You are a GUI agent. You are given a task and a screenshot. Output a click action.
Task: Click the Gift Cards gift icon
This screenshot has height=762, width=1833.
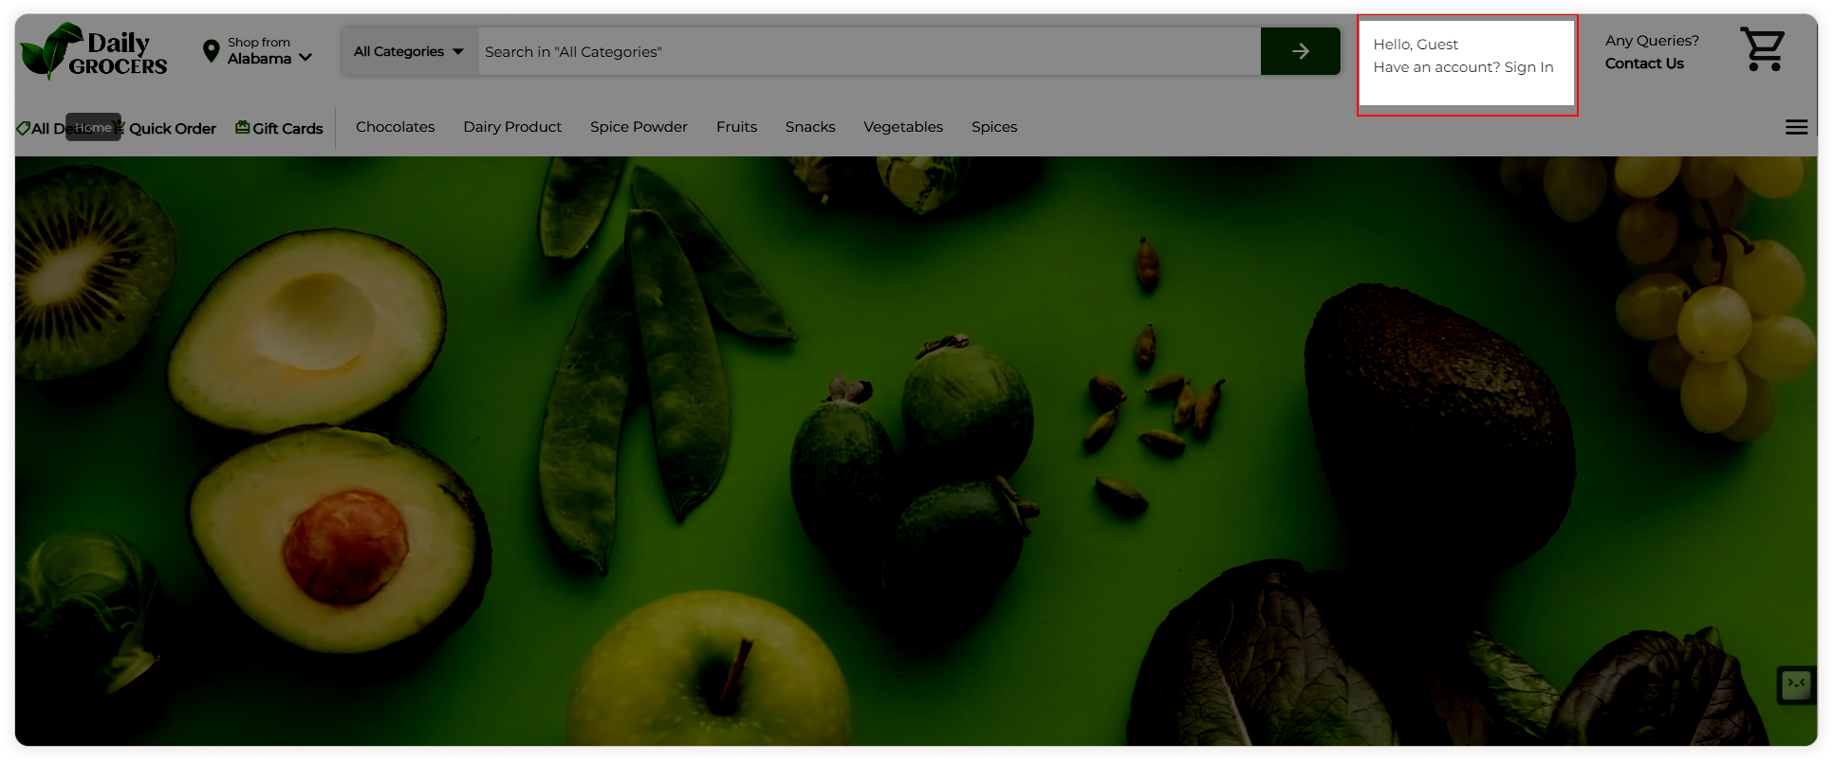tap(243, 128)
